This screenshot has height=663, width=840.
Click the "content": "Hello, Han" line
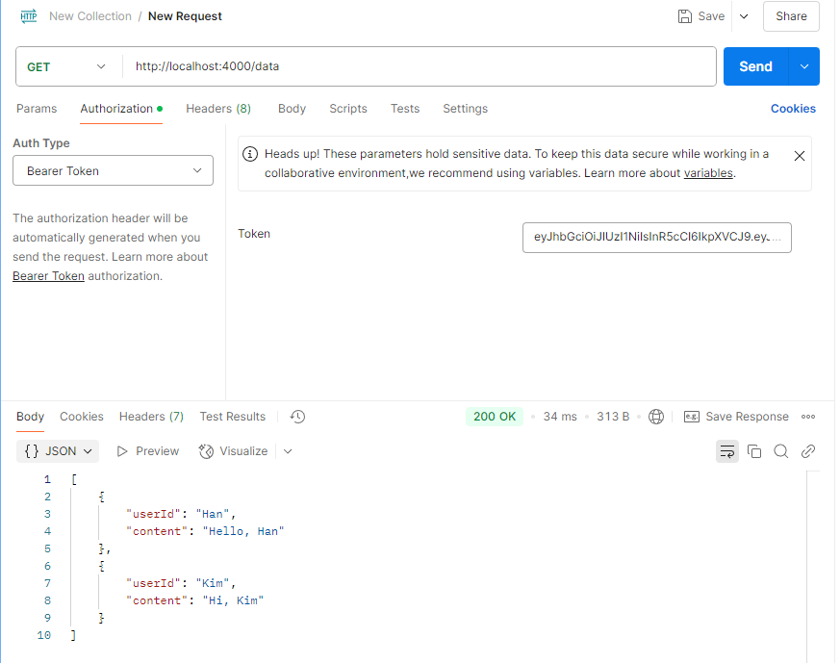[x=205, y=531]
